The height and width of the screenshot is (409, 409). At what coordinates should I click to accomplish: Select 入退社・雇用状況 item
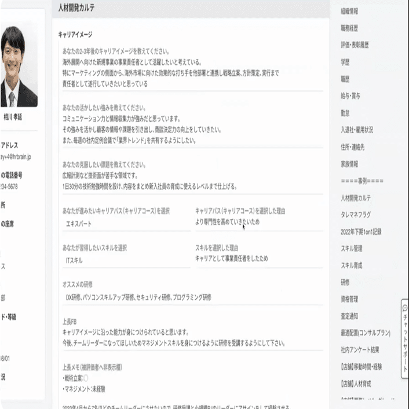pyautogui.click(x=357, y=130)
